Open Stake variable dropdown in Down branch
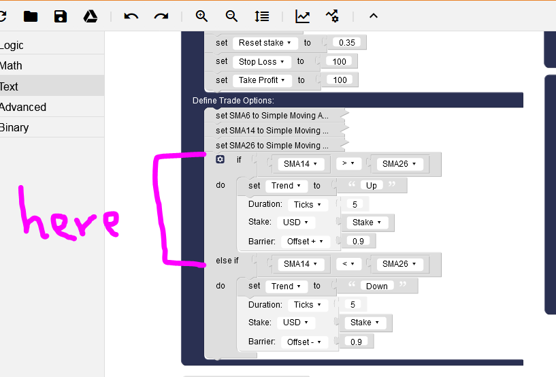Screen dimensions: 556x377 365,323
